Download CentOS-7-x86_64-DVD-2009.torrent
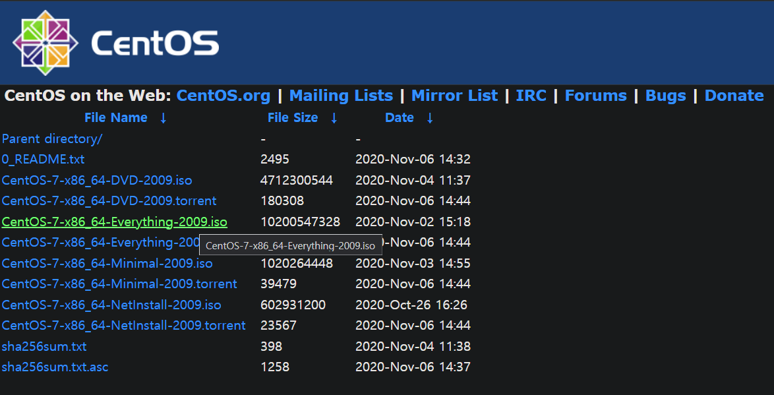 [109, 201]
